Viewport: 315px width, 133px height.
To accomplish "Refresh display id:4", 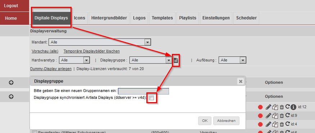I will pos(287,124).
